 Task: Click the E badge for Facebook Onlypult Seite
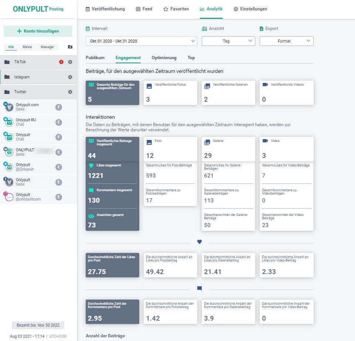pyautogui.click(x=59, y=182)
